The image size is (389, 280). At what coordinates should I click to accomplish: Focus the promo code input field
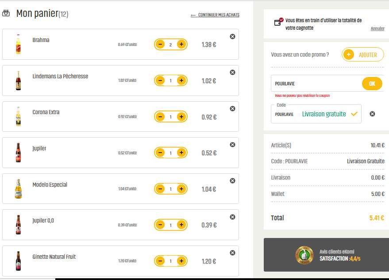coord(315,83)
